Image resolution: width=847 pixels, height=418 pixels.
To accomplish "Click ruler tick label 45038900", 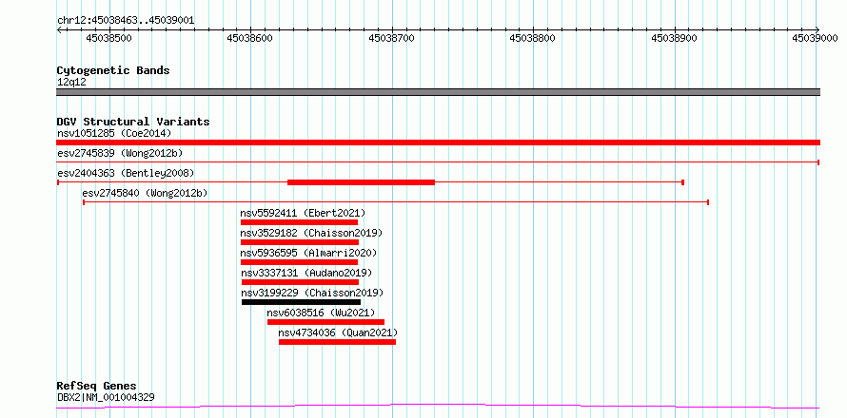I will 674,38.
